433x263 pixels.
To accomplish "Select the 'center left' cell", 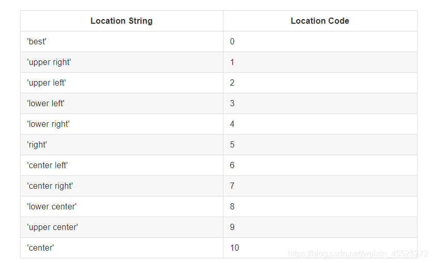I will [x=47, y=166].
